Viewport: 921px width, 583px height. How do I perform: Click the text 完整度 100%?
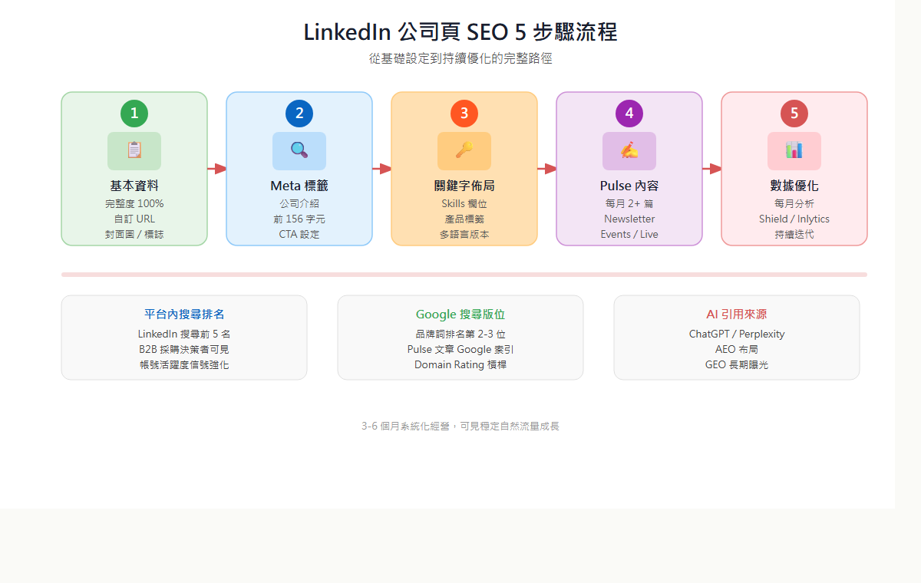(134, 203)
